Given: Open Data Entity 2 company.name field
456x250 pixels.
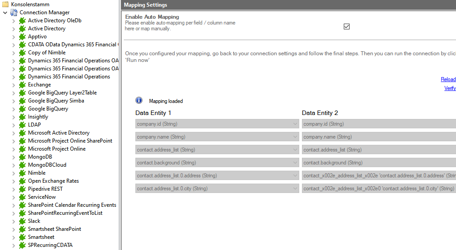Looking at the screenshot, I should 379,137.
